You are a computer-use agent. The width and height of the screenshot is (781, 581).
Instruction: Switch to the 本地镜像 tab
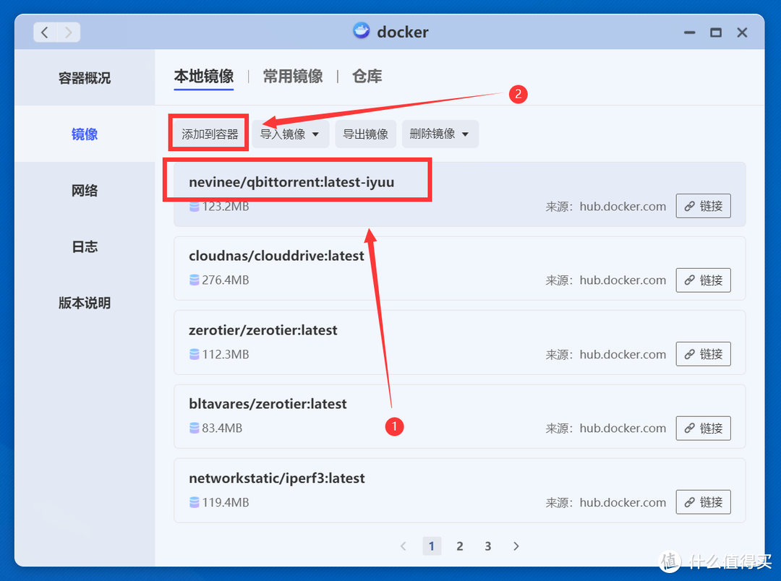204,76
